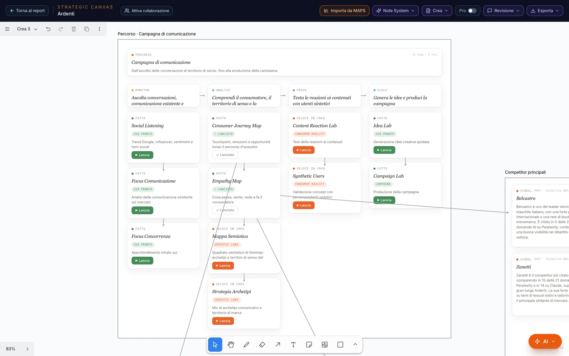The height and width of the screenshot is (356, 569).
Task: Select the eraser tool
Action: (x=262, y=345)
